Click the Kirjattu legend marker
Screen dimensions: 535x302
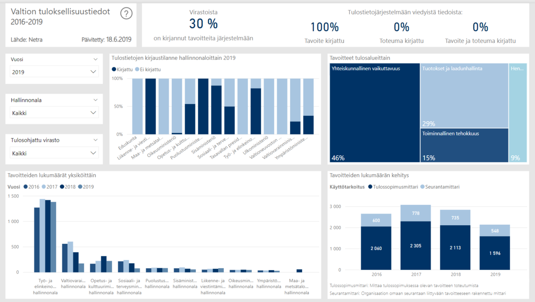pyautogui.click(x=114, y=70)
